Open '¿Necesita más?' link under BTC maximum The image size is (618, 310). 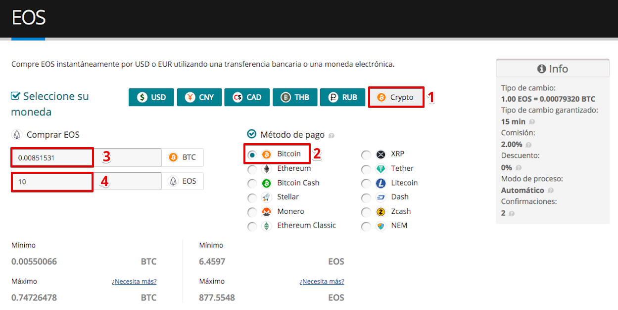click(x=134, y=281)
